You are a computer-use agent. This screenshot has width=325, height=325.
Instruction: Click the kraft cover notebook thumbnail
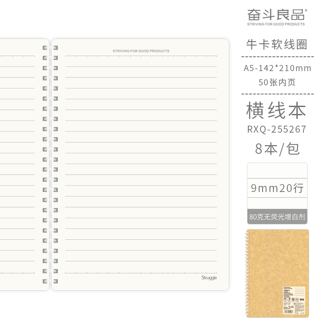tap(277, 274)
